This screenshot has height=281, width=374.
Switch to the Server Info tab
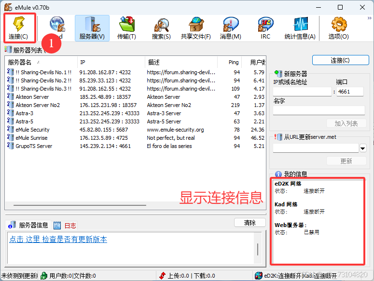click(x=28, y=225)
